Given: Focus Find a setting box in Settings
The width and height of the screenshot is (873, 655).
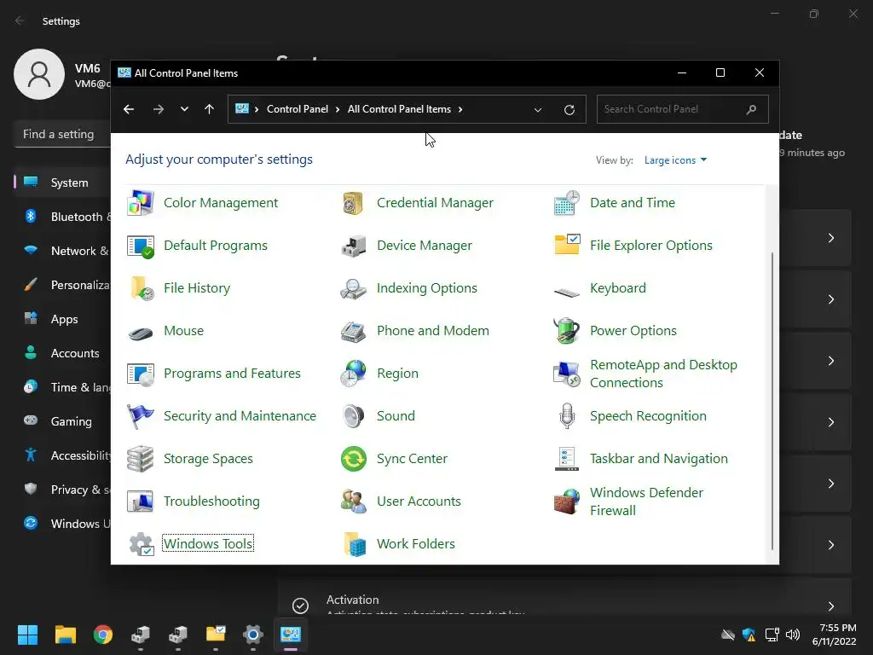Looking at the screenshot, I should [x=62, y=134].
